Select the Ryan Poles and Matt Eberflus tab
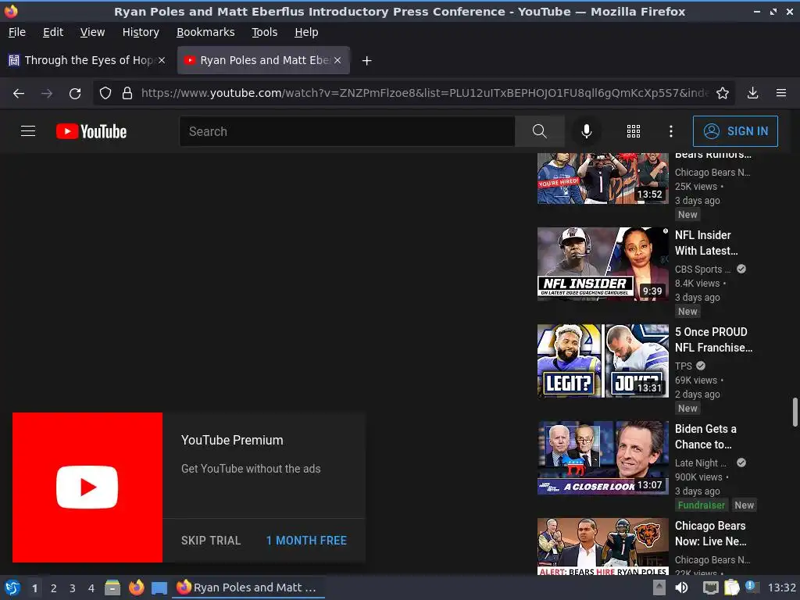 point(263,60)
